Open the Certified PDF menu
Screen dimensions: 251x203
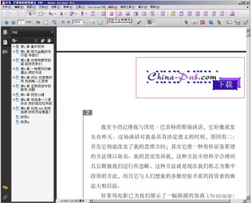[x=96, y=7]
